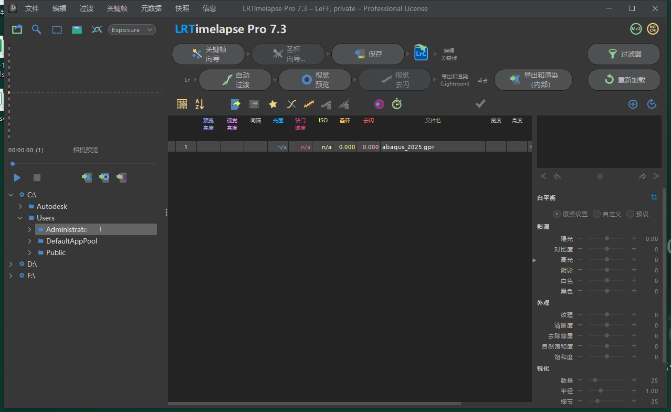Expand the Autodesk folder

tap(20, 206)
